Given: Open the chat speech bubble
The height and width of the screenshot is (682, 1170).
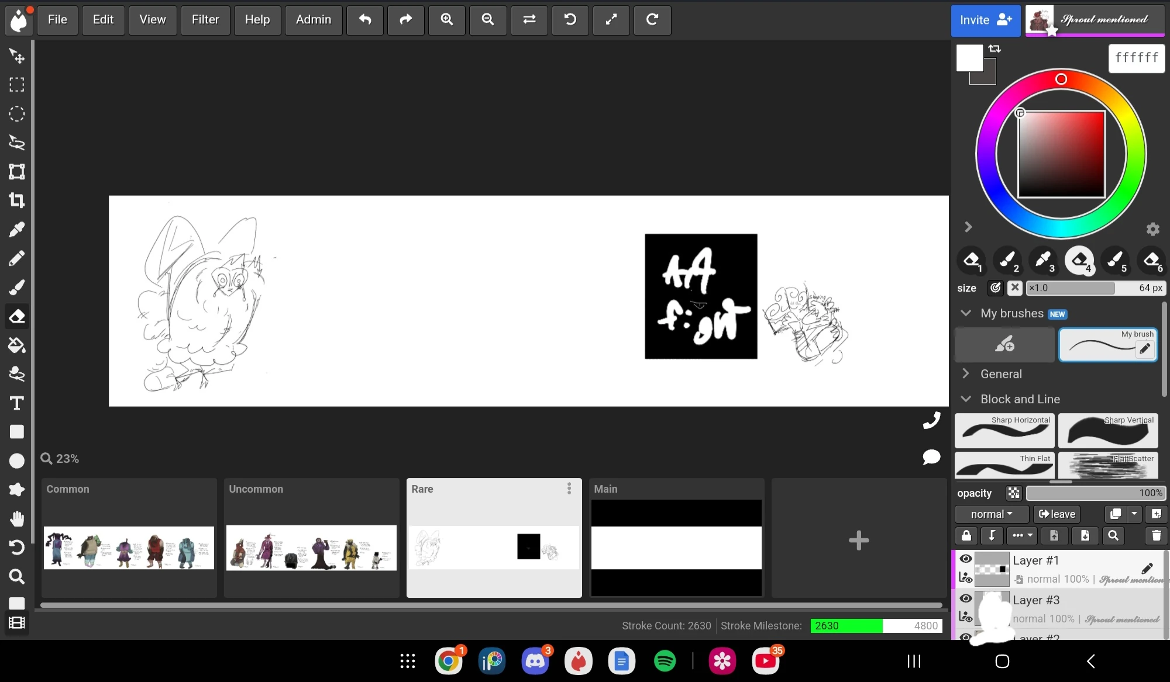Looking at the screenshot, I should click(x=931, y=457).
